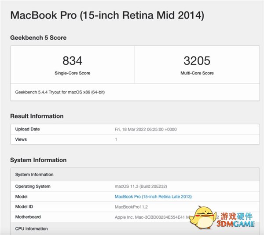The height and width of the screenshot is (235, 264).
Task: Click the Model ID label
Action: pos(24,207)
